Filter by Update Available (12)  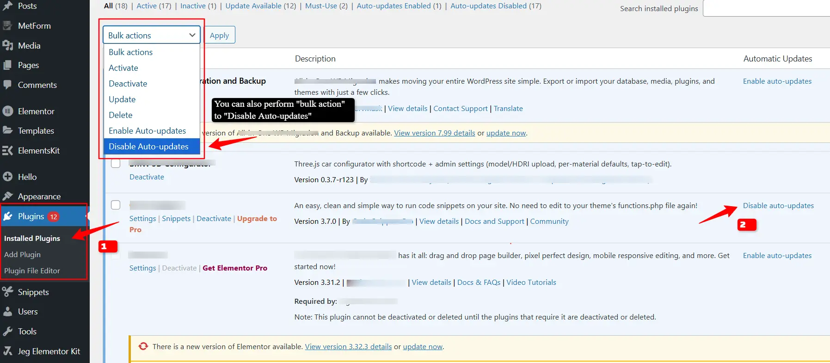261,6
